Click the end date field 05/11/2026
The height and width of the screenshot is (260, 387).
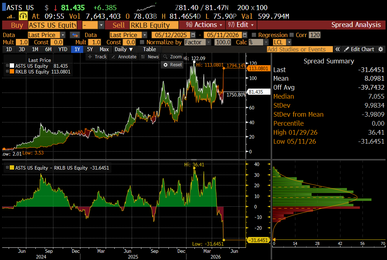[x=223, y=35]
